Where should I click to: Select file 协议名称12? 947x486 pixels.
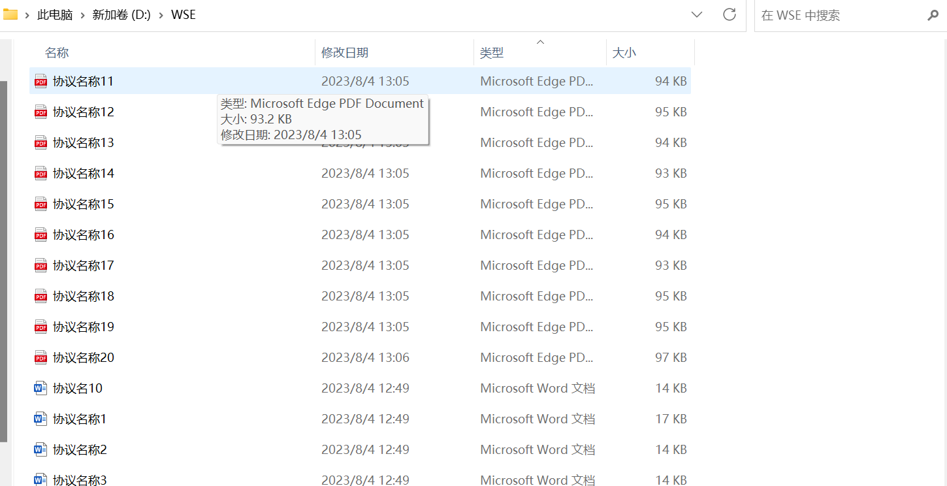click(360, 112)
